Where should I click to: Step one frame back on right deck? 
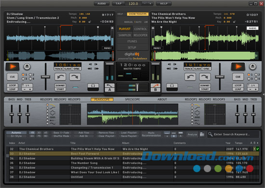pyautogui.click(x=169, y=64)
